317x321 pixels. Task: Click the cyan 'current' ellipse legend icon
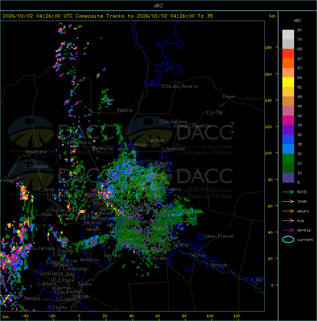(x=288, y=239)
